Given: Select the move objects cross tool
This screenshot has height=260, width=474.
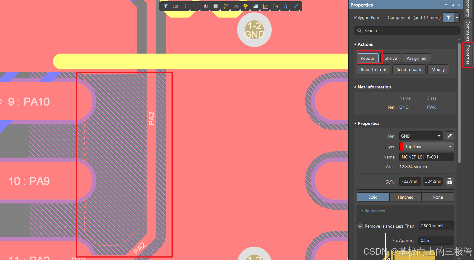Looking at the screenshot, I should 185,6.
